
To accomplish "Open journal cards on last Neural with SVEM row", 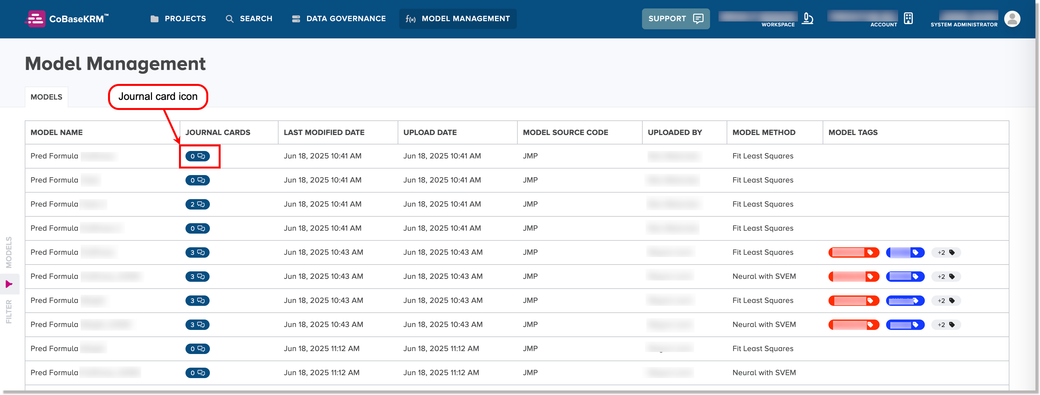I will tap(198, 373).
